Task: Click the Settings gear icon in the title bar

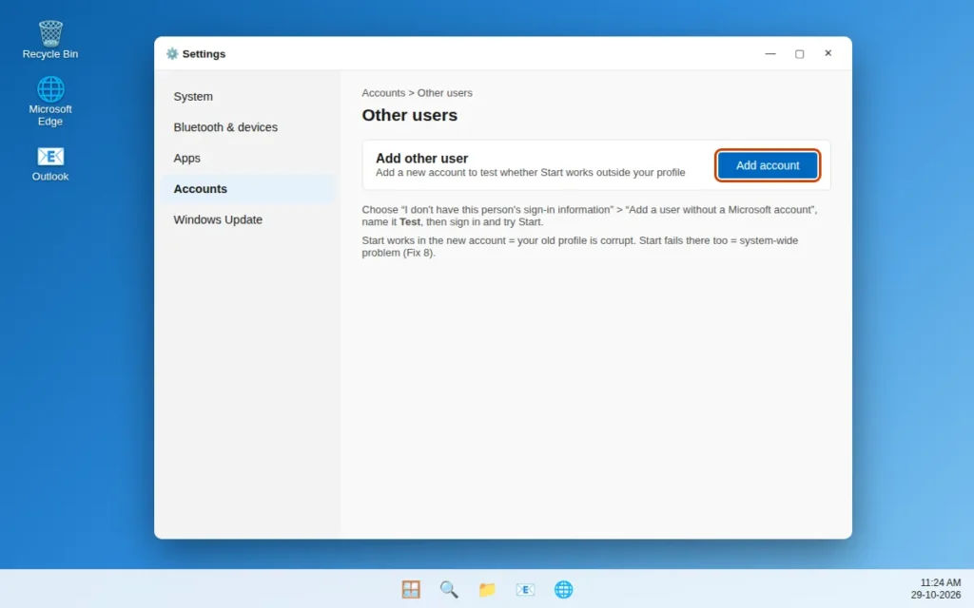Action: click(172, 54)
